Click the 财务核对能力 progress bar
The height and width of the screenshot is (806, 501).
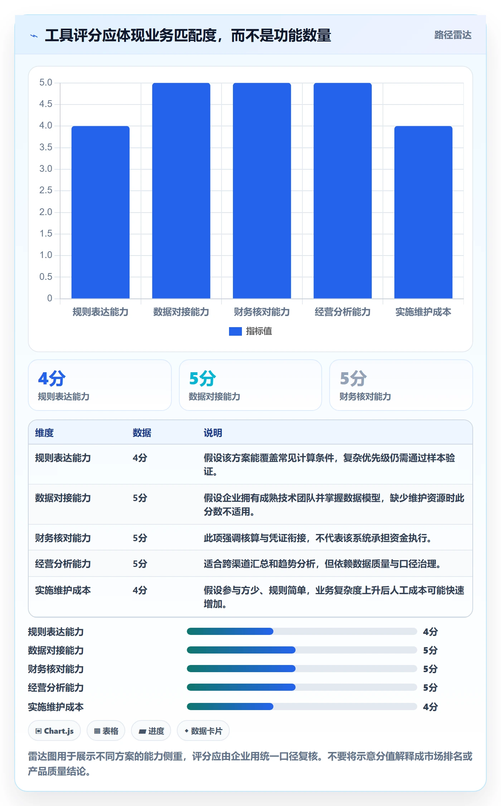(302, 669)
